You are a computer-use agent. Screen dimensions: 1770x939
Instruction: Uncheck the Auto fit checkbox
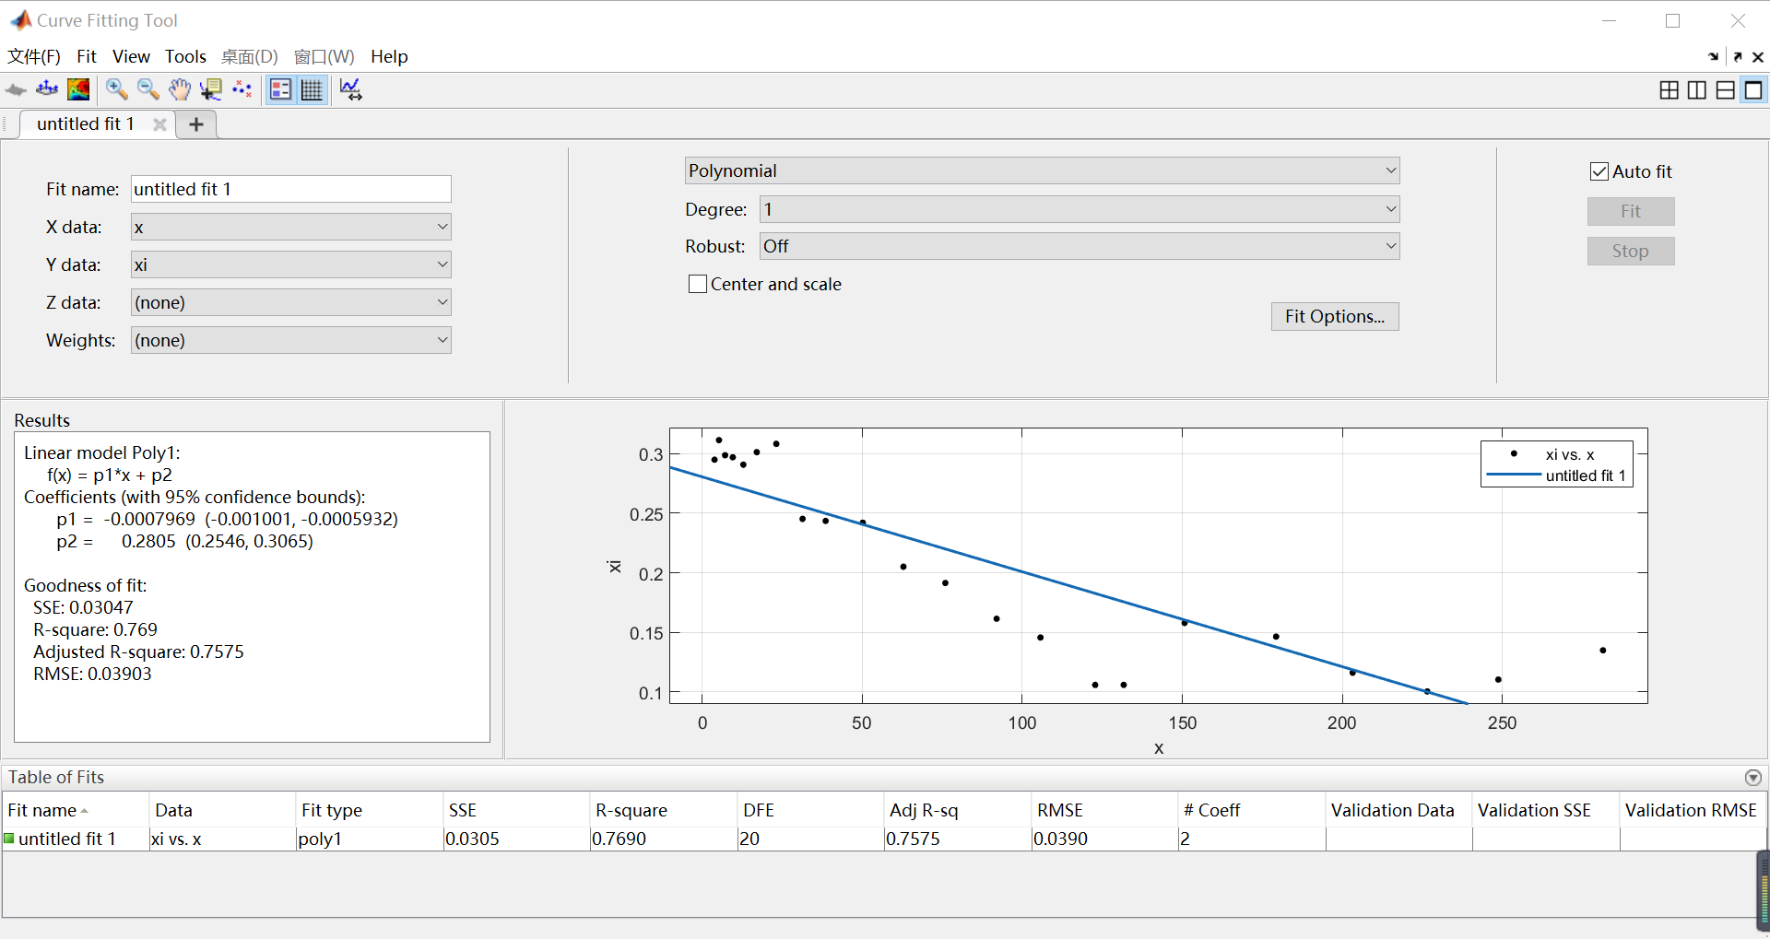[x=1599, y=171]
